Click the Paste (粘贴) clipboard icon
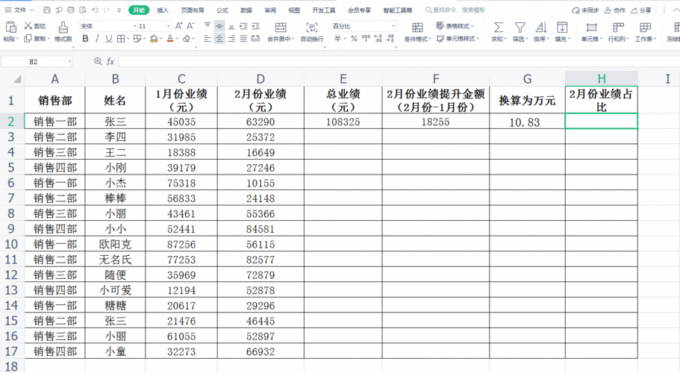Viewport: 680px width, 373px height. pyautogui.click(x=11, y=27)
